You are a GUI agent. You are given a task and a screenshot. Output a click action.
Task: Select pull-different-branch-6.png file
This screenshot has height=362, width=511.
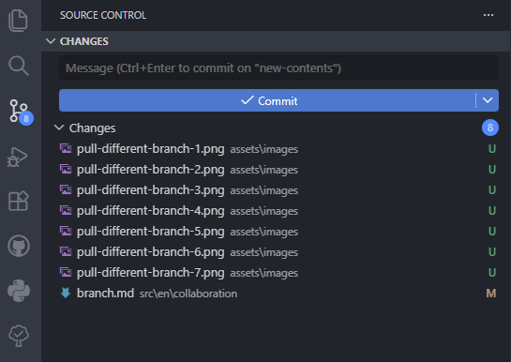click(276, 252)
